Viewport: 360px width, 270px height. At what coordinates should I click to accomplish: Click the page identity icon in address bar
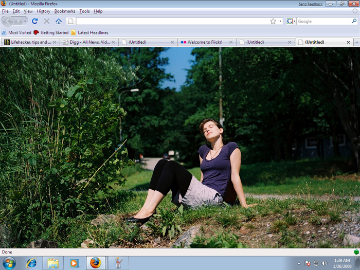[71, 21]
